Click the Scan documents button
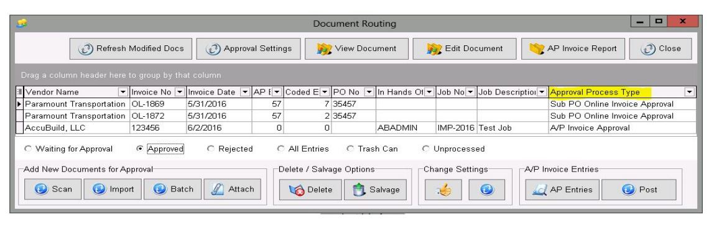 coord(53,190)
